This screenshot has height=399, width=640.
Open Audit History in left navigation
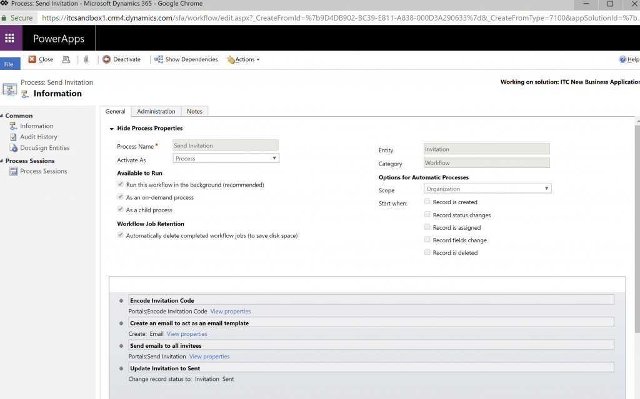click(x=39, y=137)
